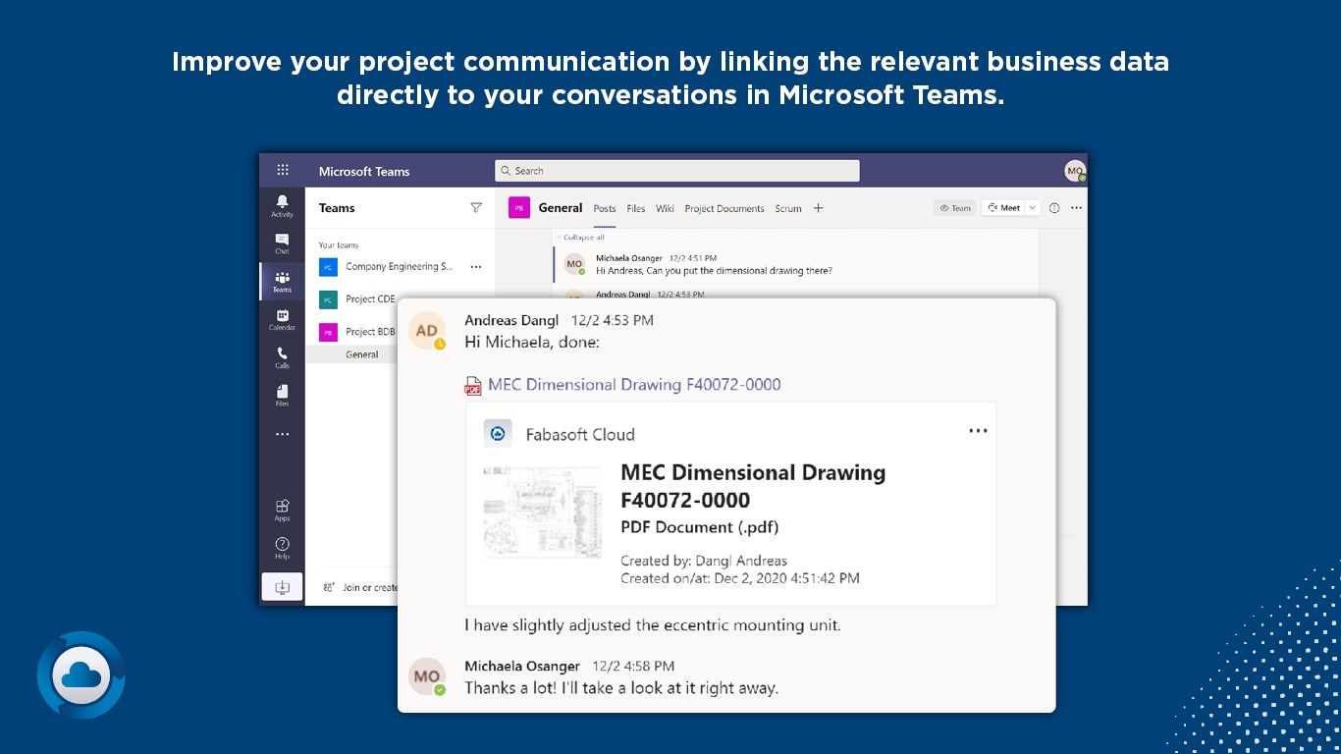Open more apps ellipsis in sidebar

tap(283, 434)
